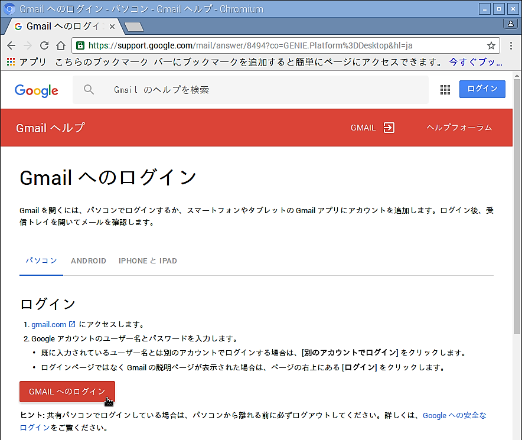
Task: Open a new tab with the blank tab button
Action: coord(134,27)
